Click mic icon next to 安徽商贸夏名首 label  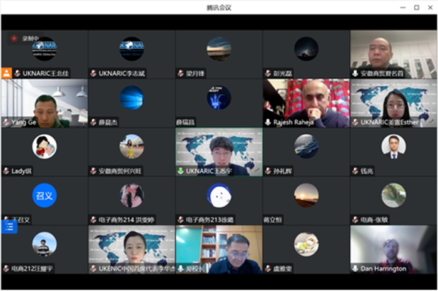coord(355,73)
